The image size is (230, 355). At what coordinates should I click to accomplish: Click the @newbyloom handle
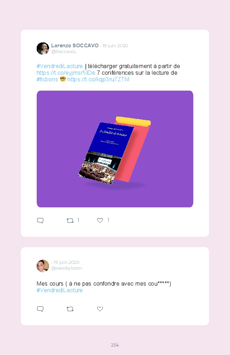point(67,268)
